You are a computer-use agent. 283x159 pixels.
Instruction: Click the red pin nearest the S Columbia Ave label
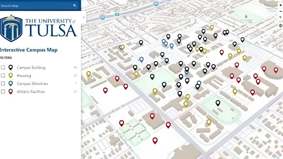tap(122, 123)
